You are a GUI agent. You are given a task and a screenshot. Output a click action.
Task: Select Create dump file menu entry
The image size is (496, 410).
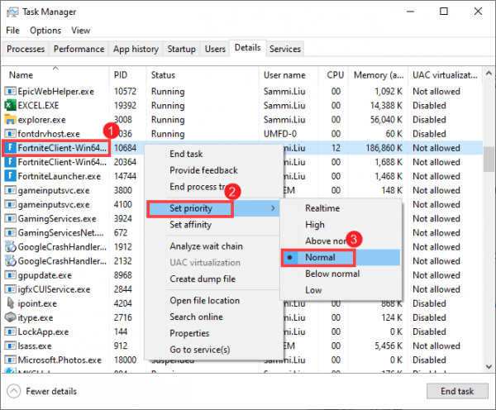click(x=202, y=279)
